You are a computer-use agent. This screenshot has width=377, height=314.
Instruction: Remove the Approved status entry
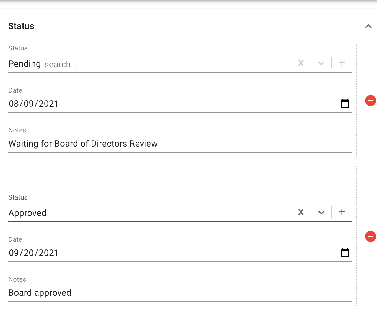pos(370,236)
